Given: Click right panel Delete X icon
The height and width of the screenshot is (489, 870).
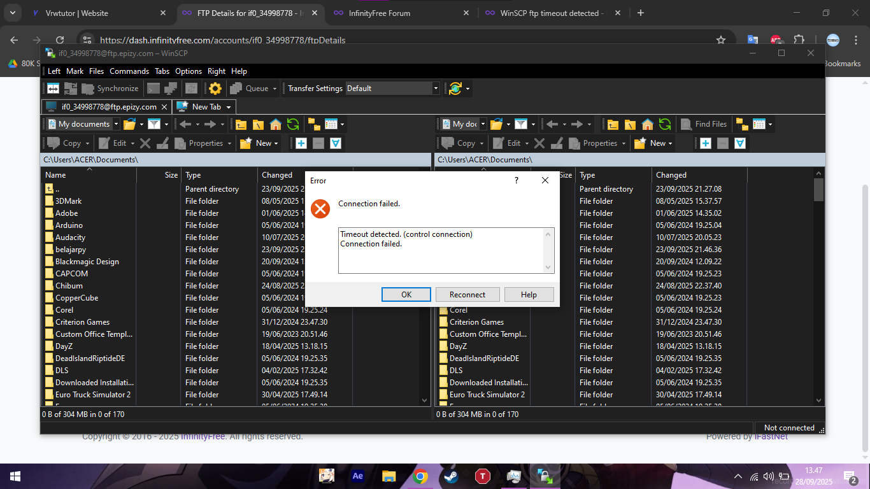Looking at the screenshot, I should pos(539,143).
